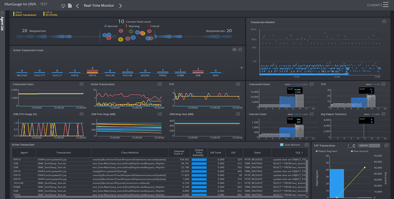Click the State column header
The image size is (394, 199).
click(257, 152)
